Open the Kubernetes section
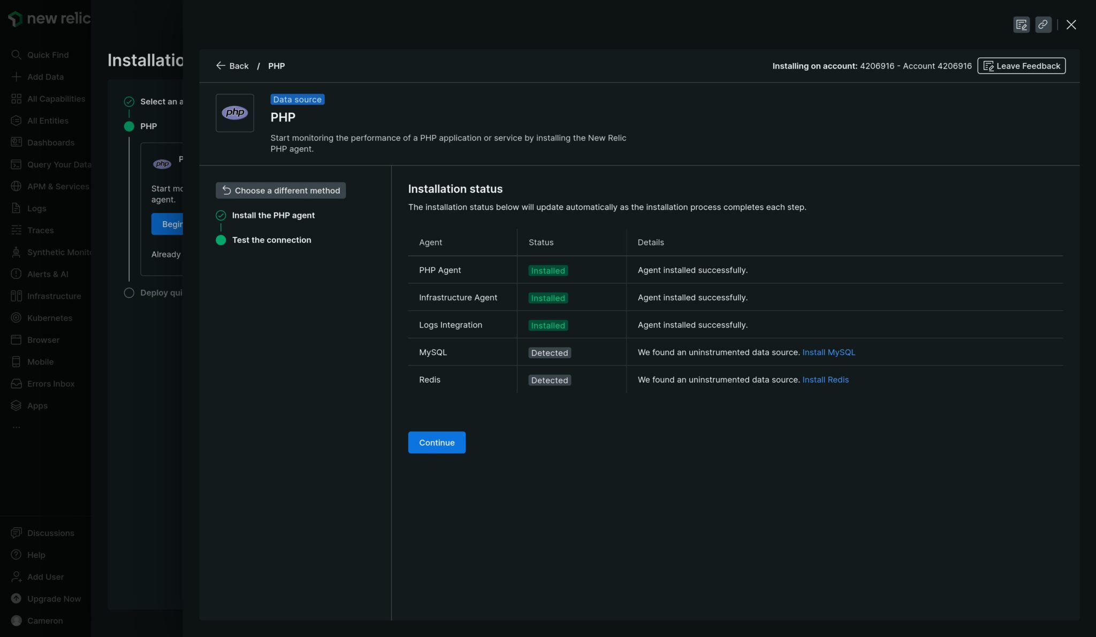The height and width of the screenshot is (637, 1096). [50, 317]
